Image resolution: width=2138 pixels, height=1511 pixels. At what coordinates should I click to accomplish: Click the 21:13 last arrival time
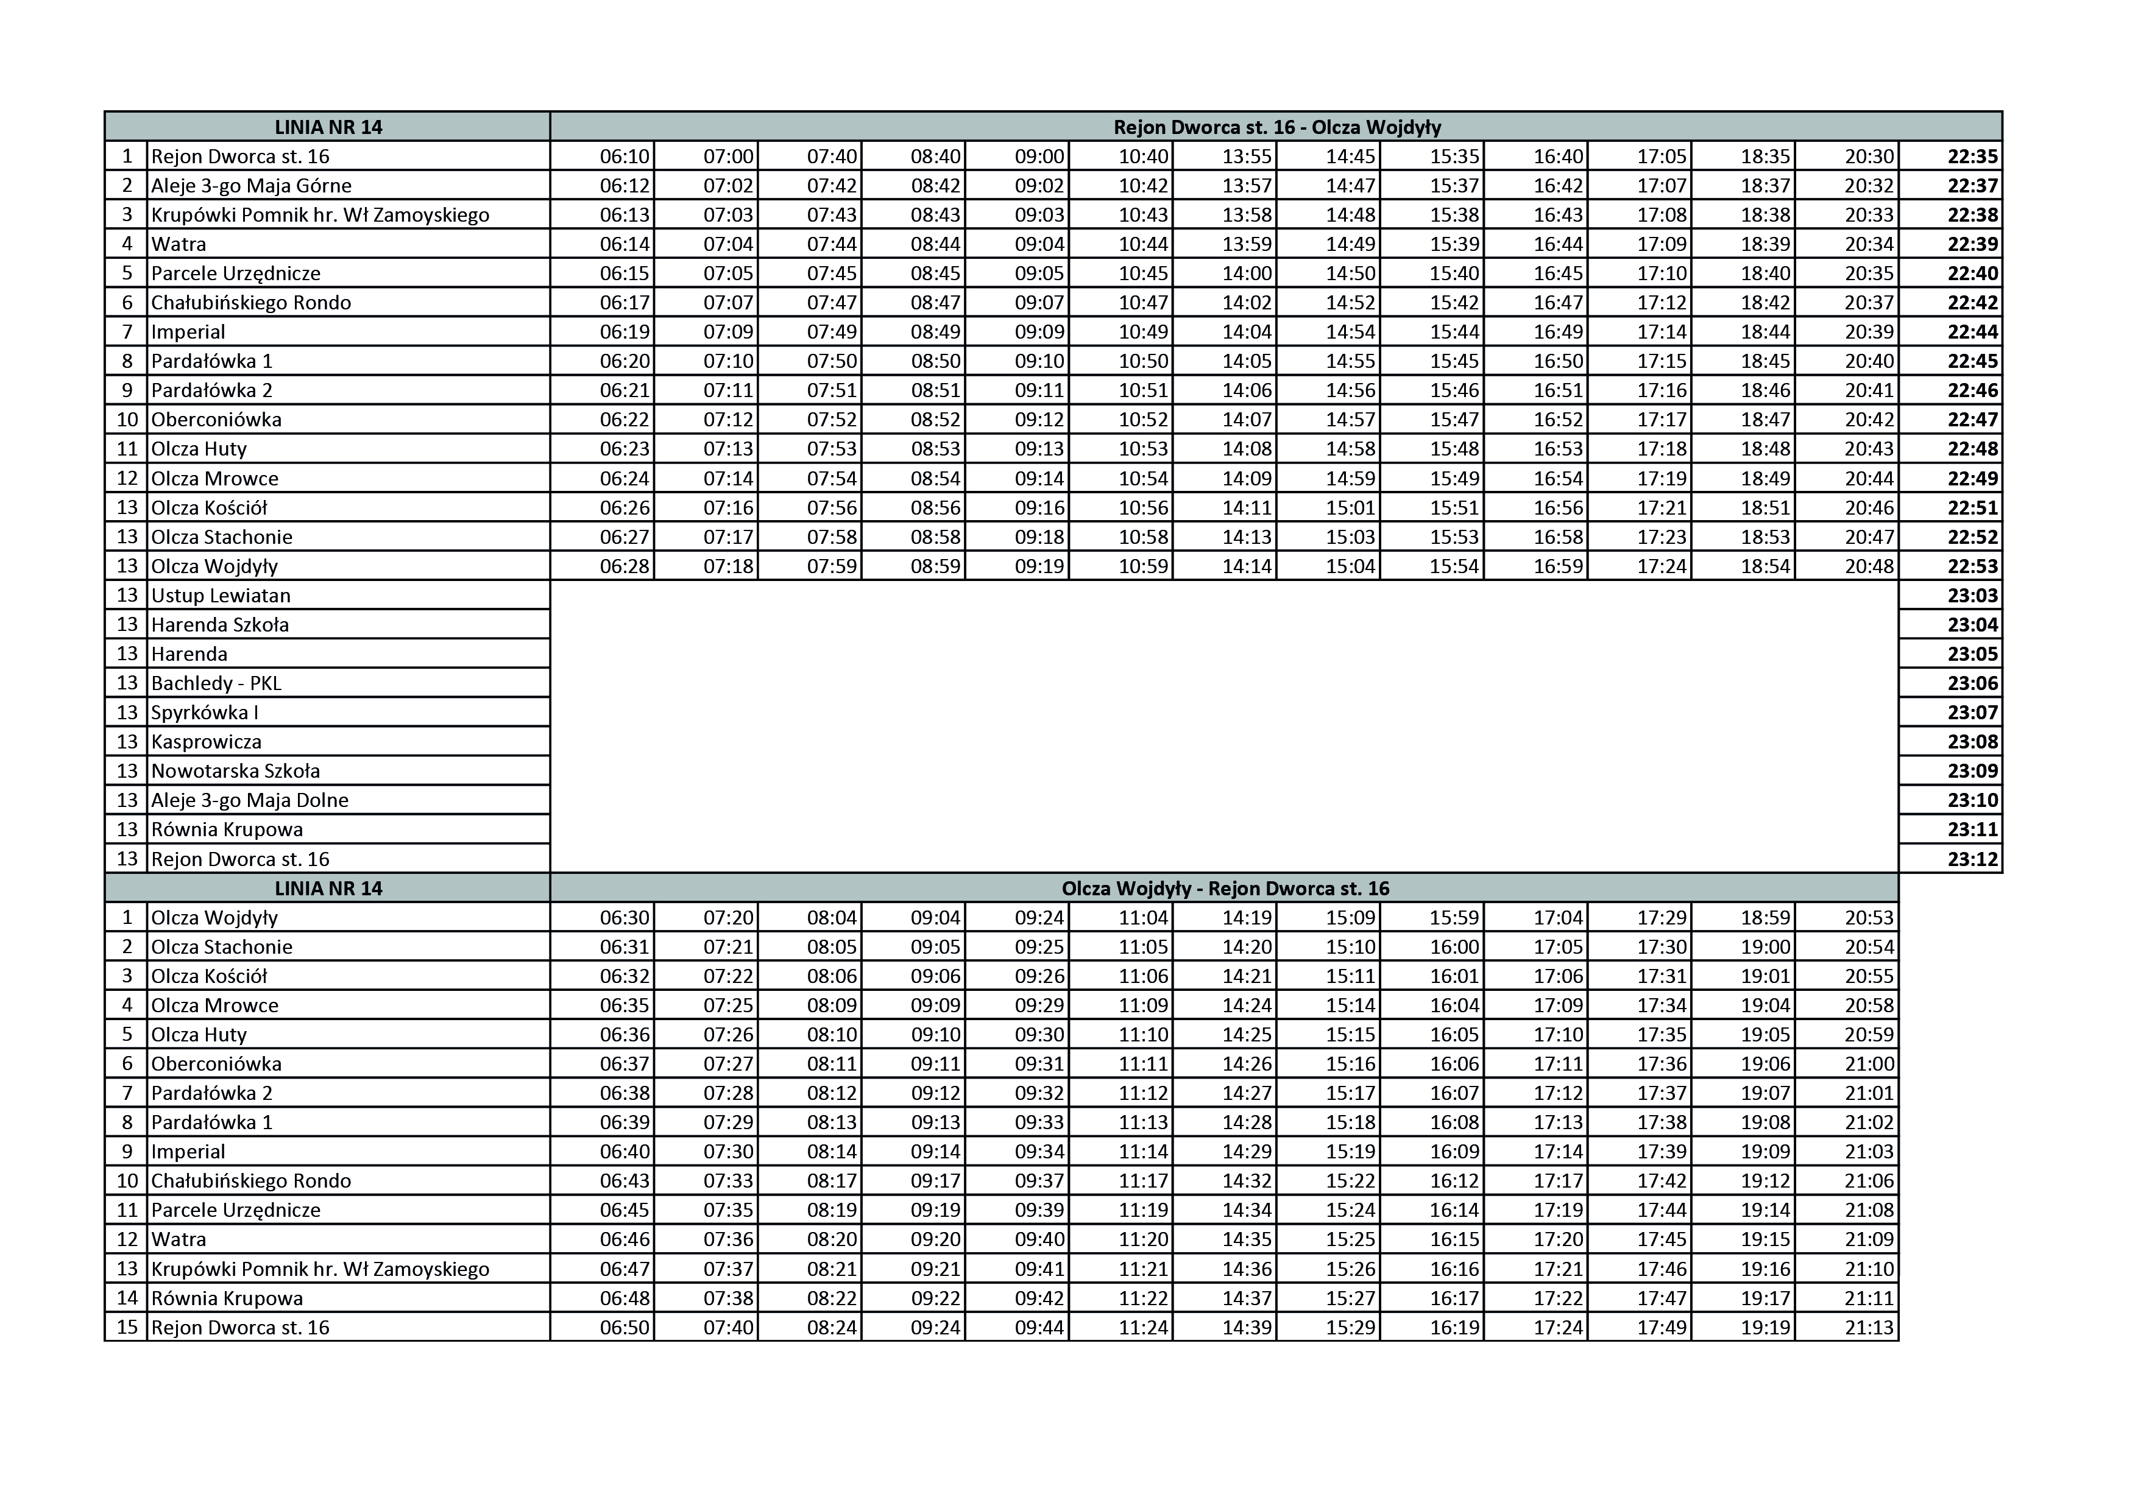click(1869, 1328)
